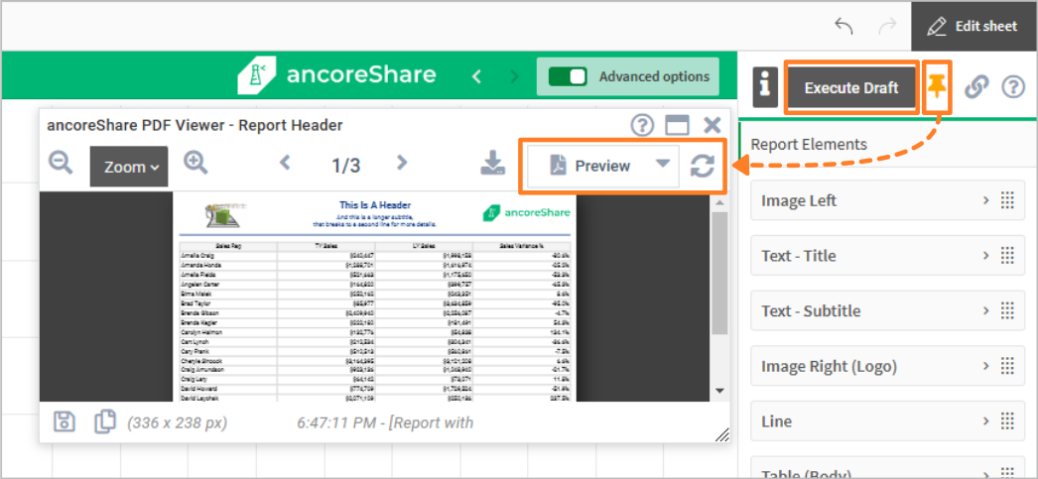Click the window resize grip icon
This screenshot has height=479, width=1038.
(x=722, y=434)
